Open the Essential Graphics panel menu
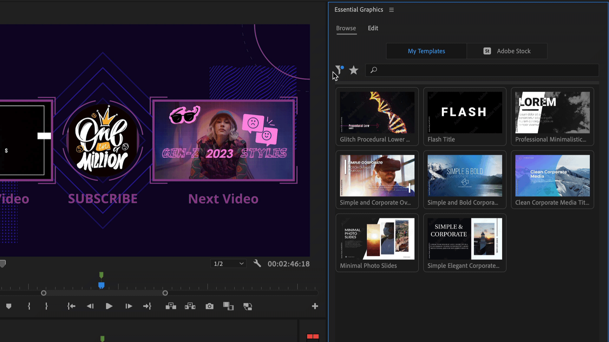The image size is (609, 342). (391, 10)
